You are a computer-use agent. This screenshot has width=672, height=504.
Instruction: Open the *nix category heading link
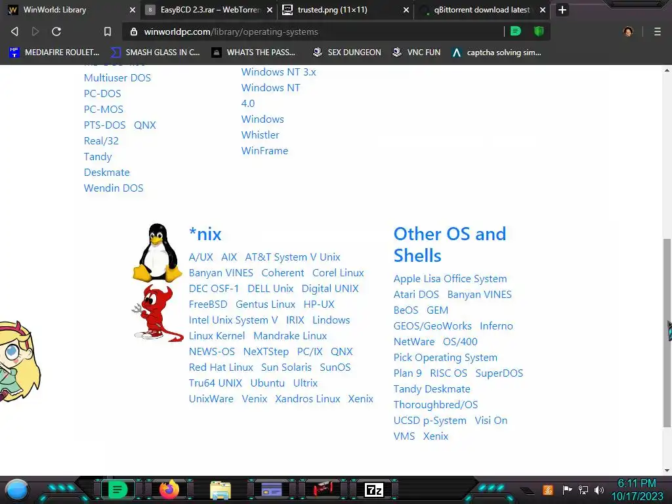(x=205, y=234)
